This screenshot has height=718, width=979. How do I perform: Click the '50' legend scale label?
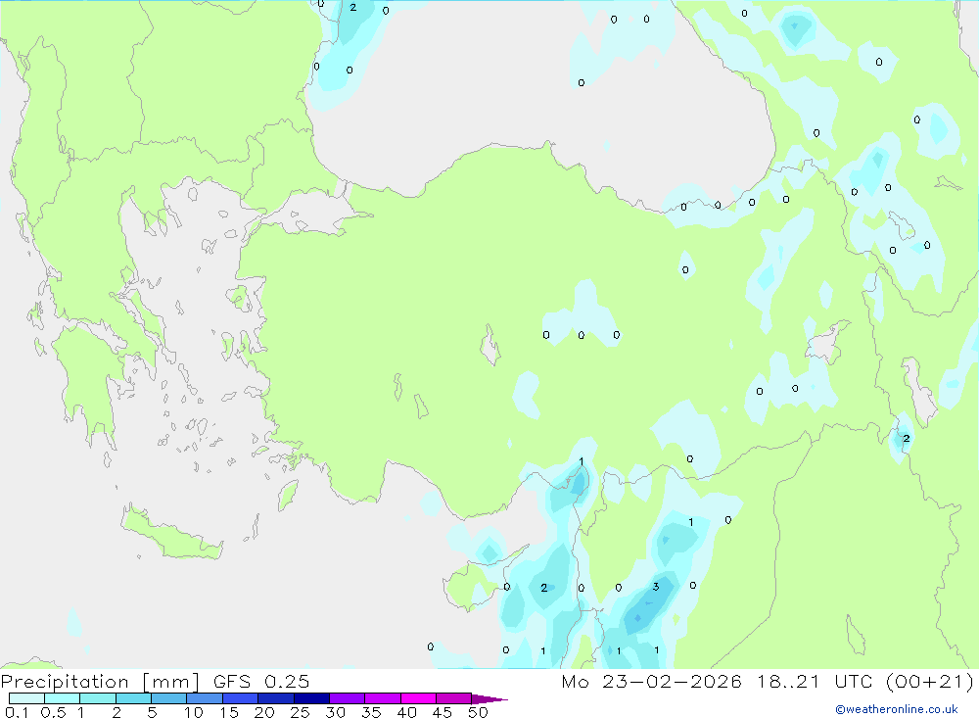[x=478, y=712]
